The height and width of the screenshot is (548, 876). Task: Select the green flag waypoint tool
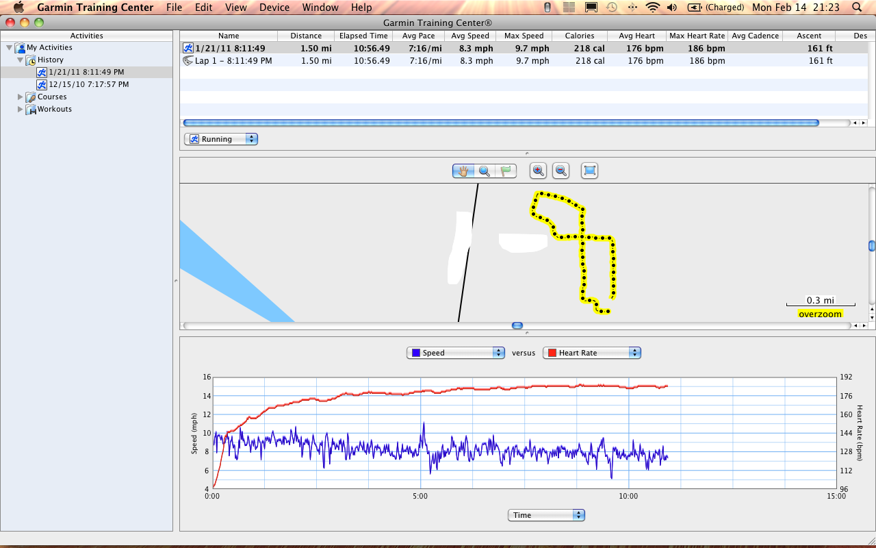tap(506, 171)
